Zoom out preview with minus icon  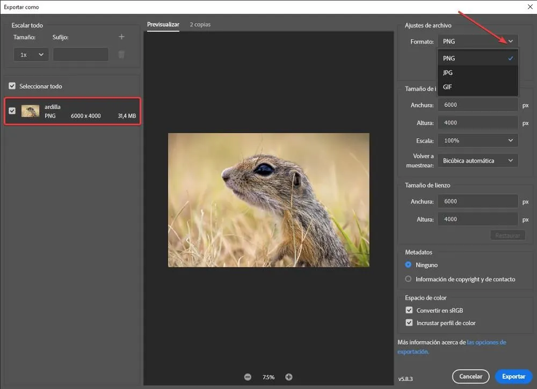tap(248, 377)
